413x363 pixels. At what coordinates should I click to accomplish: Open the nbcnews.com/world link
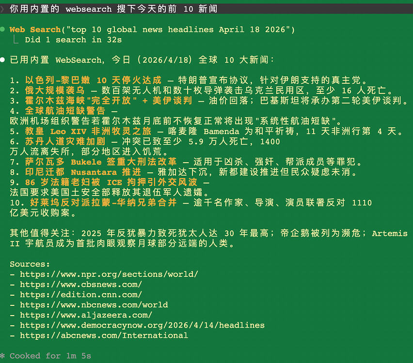(x=94, y=305)
